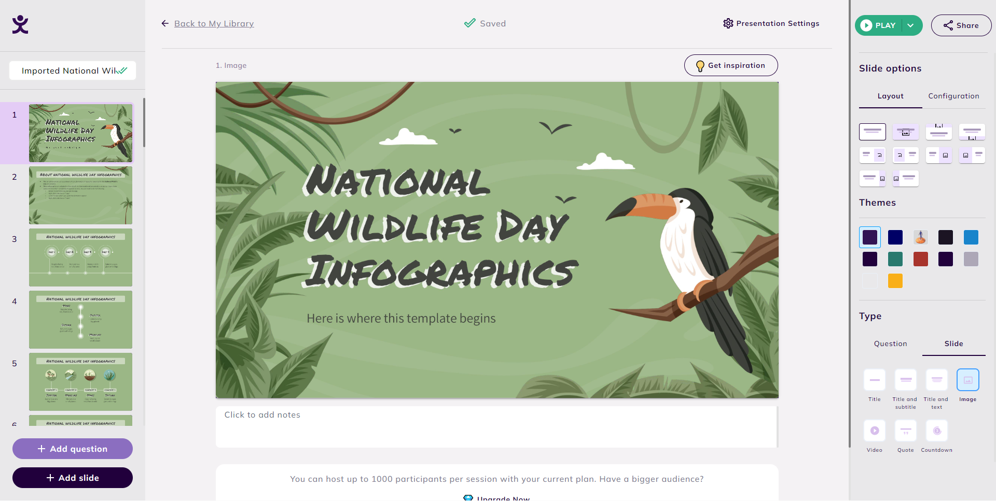Click the app logo in top-left corner
The height and width of the screenshot is (501, 996).
click(20, 24)
